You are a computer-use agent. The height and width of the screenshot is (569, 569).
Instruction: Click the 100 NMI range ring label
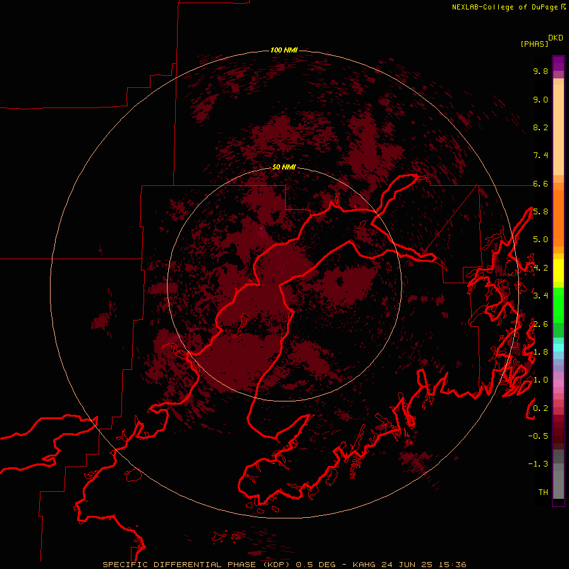click(x=284, y=50)
